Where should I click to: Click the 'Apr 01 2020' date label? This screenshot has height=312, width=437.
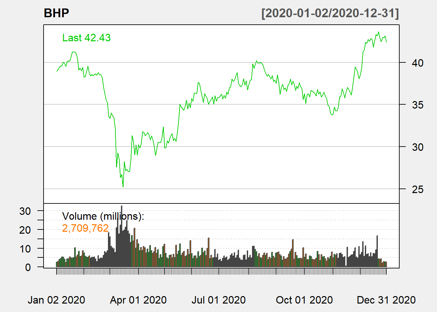[x=138, y=300]
